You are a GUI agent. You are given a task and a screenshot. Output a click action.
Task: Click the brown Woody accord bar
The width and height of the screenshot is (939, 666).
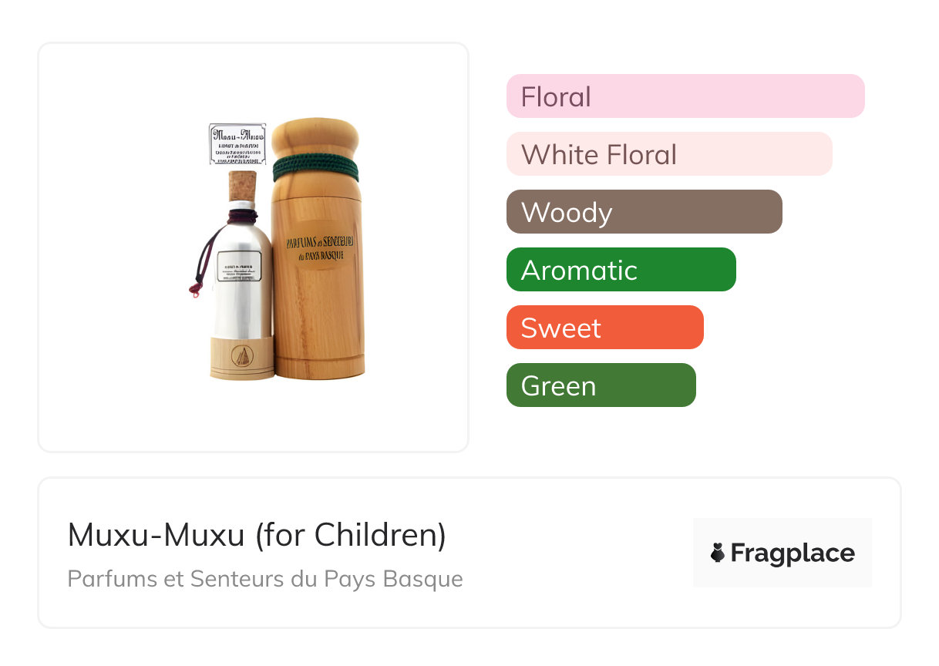click(644, 212)
